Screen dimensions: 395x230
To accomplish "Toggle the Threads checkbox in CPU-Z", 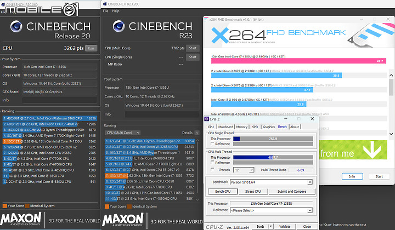I will 212,170.
